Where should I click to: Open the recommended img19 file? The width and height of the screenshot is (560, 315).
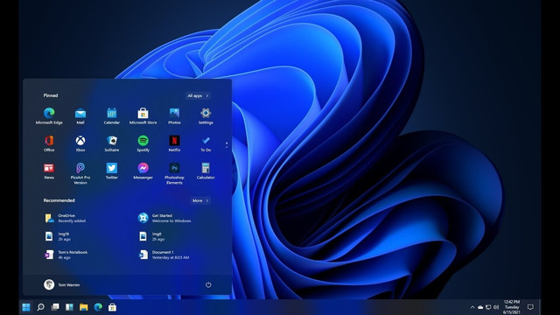58,236
